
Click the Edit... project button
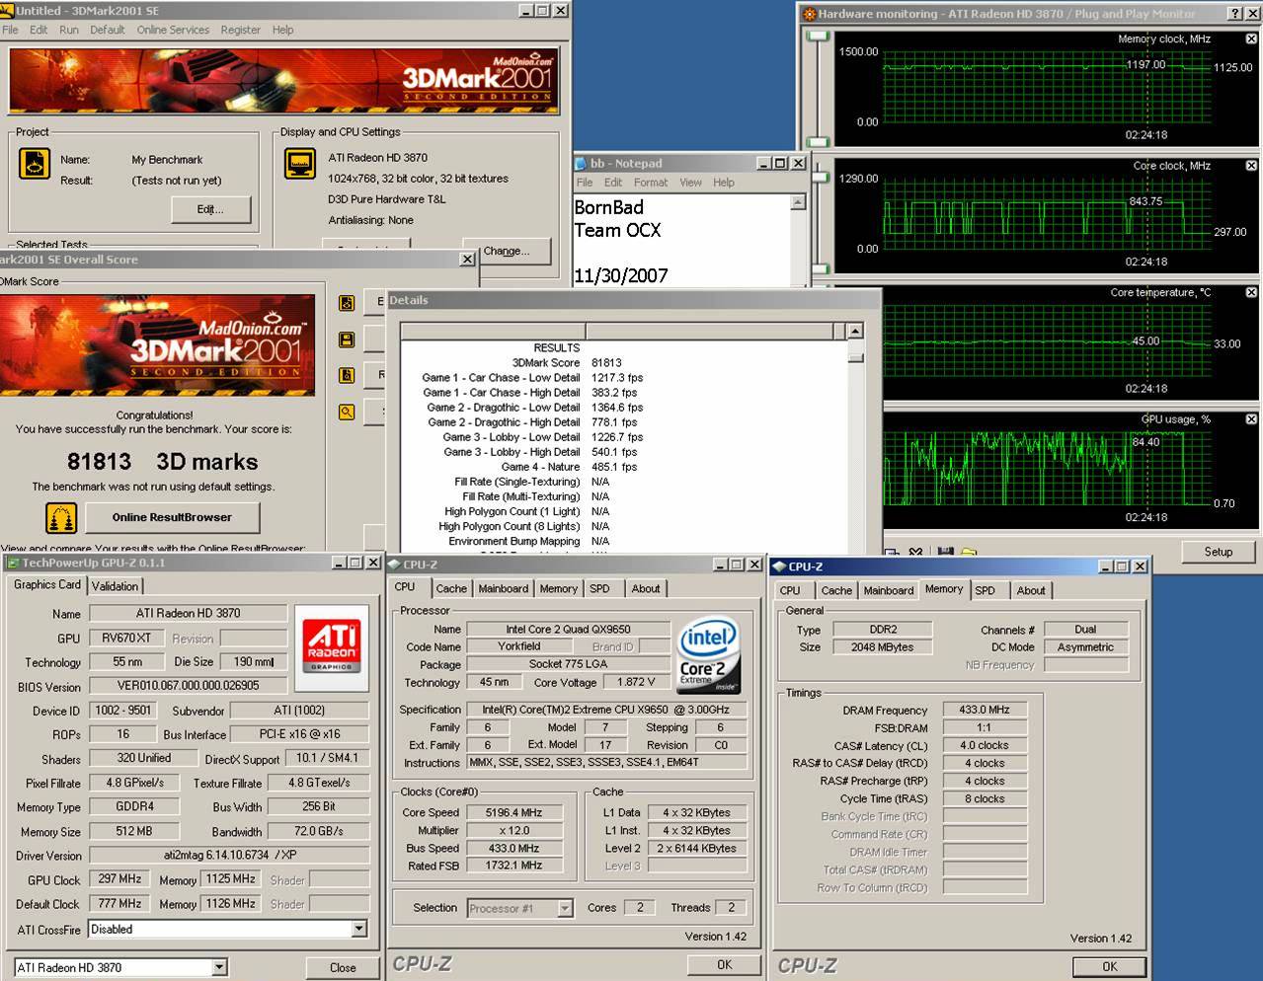click(x=210, y=209)
